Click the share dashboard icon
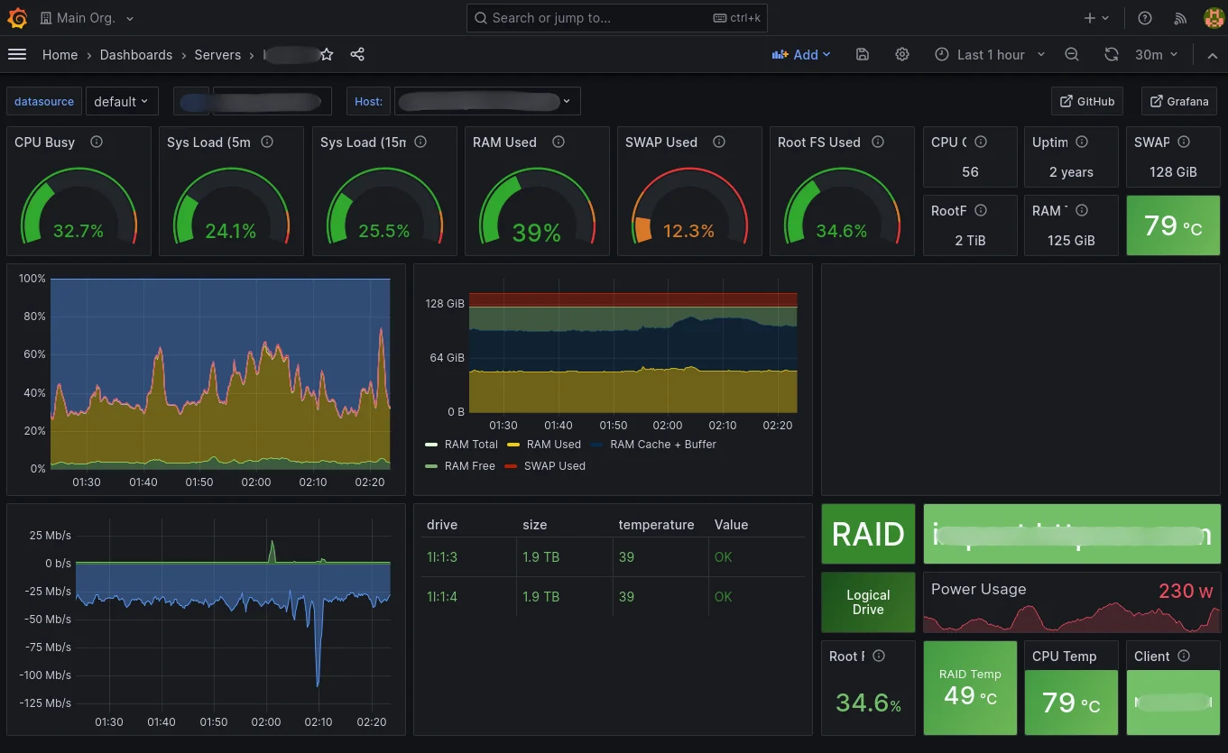The height and width of the screenshot is (753, 1228). (357, 54)
